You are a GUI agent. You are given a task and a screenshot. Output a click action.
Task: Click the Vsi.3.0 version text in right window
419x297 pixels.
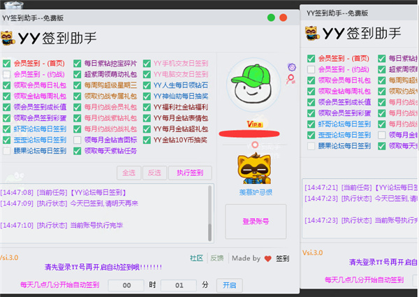coord(313,253)
